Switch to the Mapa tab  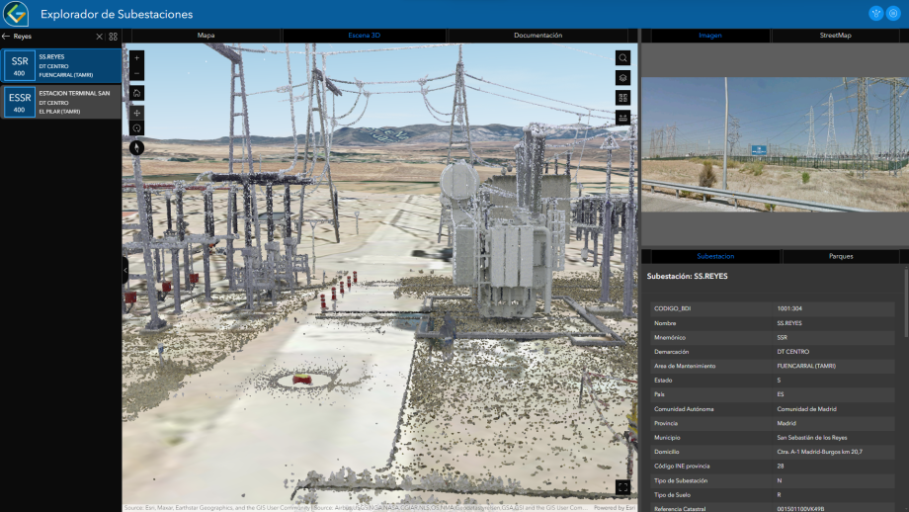click(x=206, y=36)
